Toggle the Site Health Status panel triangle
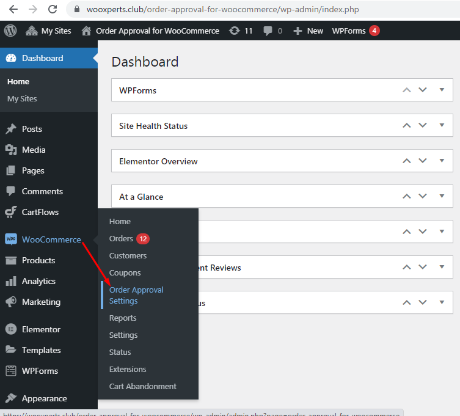This screenshot has height=416, width=460. [442, 125]
